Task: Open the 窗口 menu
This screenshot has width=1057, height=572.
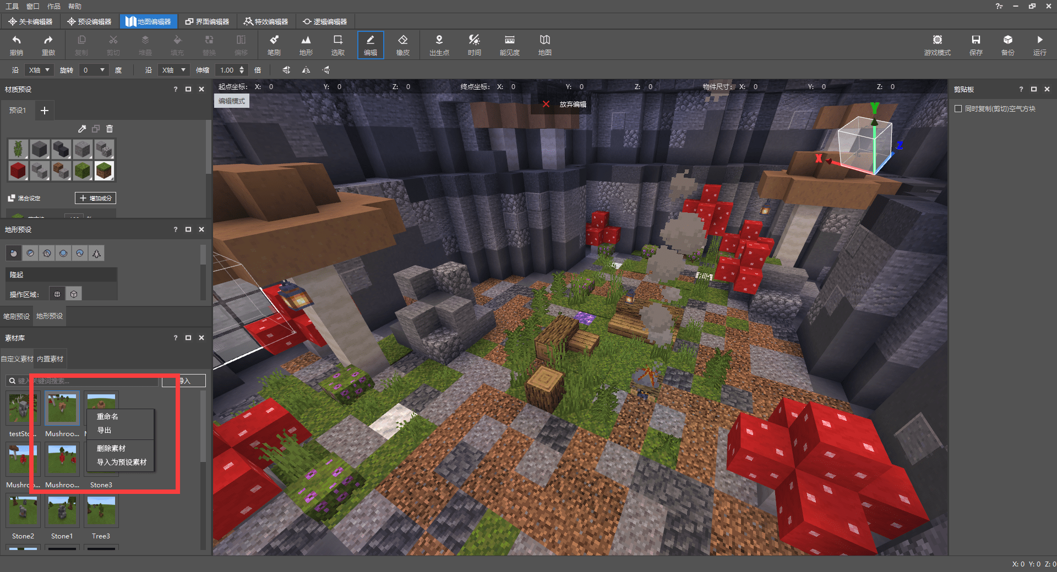Action: (x=33, y=6)
